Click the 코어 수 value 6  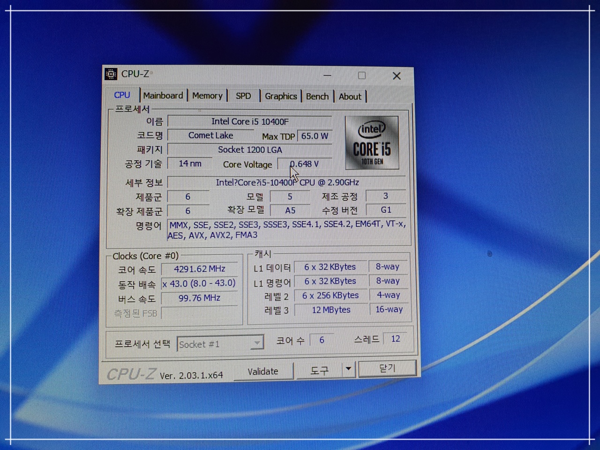tap(322, 340)
